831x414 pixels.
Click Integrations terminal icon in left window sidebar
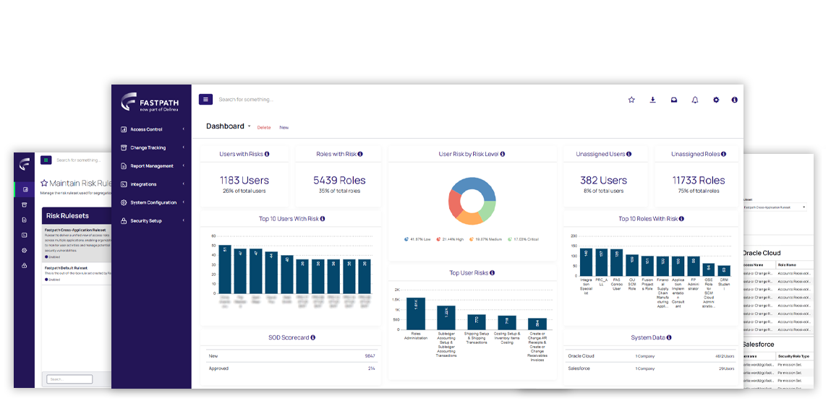click(x=25, y=235)
